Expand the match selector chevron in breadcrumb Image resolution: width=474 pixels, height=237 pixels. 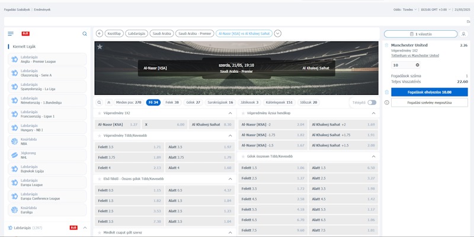[278, 34]
